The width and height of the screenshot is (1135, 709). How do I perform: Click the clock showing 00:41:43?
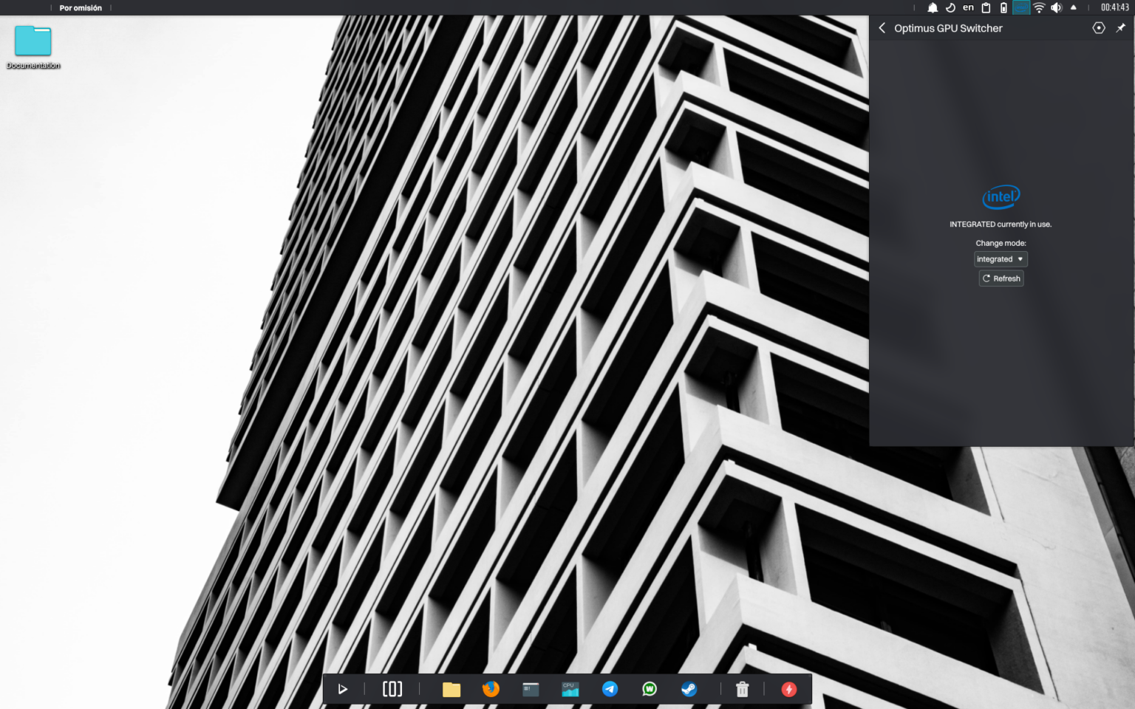point(1114,7)
